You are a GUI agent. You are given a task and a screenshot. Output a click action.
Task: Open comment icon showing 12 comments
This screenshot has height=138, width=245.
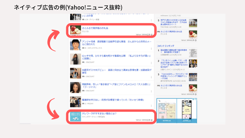[83, 104]
